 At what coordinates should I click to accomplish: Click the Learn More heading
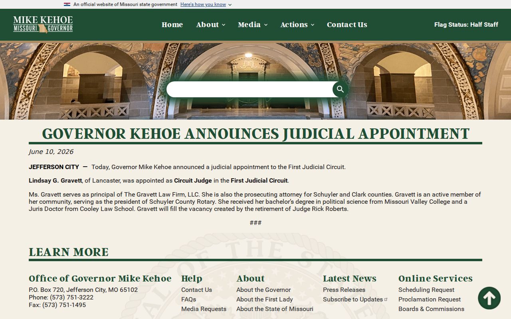coord(69,252)
